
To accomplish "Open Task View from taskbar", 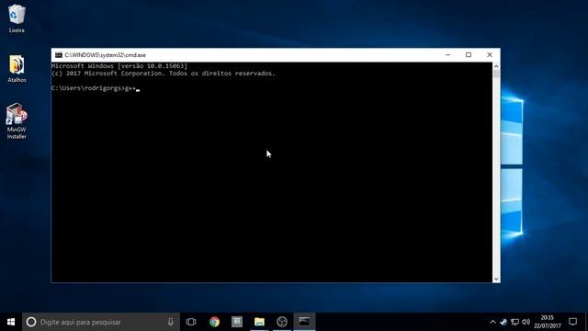I will tap(191, 322).
